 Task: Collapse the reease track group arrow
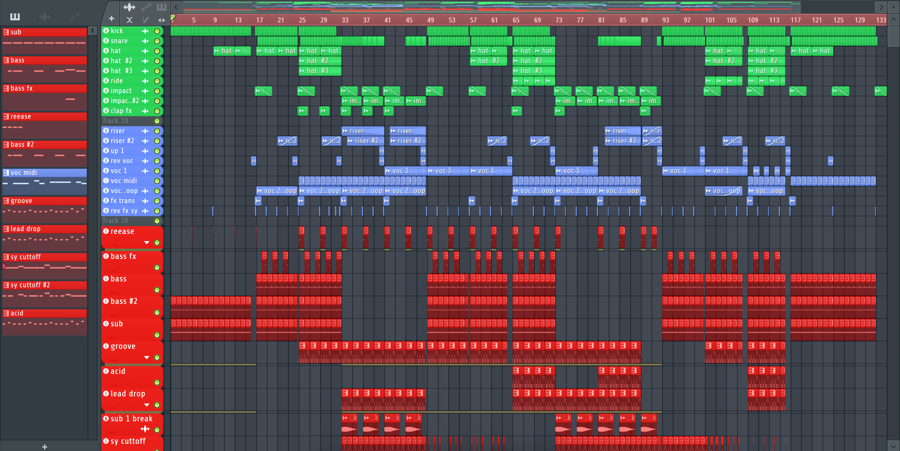click(147, 243)
